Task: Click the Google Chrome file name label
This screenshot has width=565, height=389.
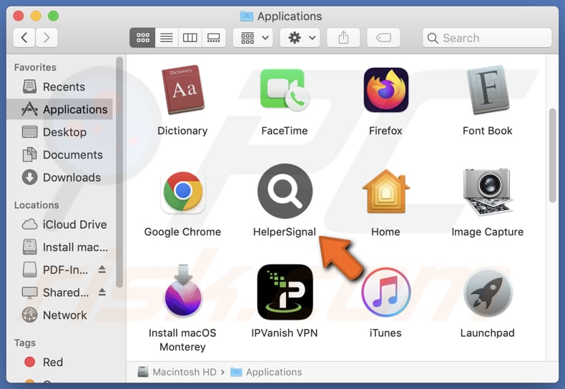Action: 182,232
